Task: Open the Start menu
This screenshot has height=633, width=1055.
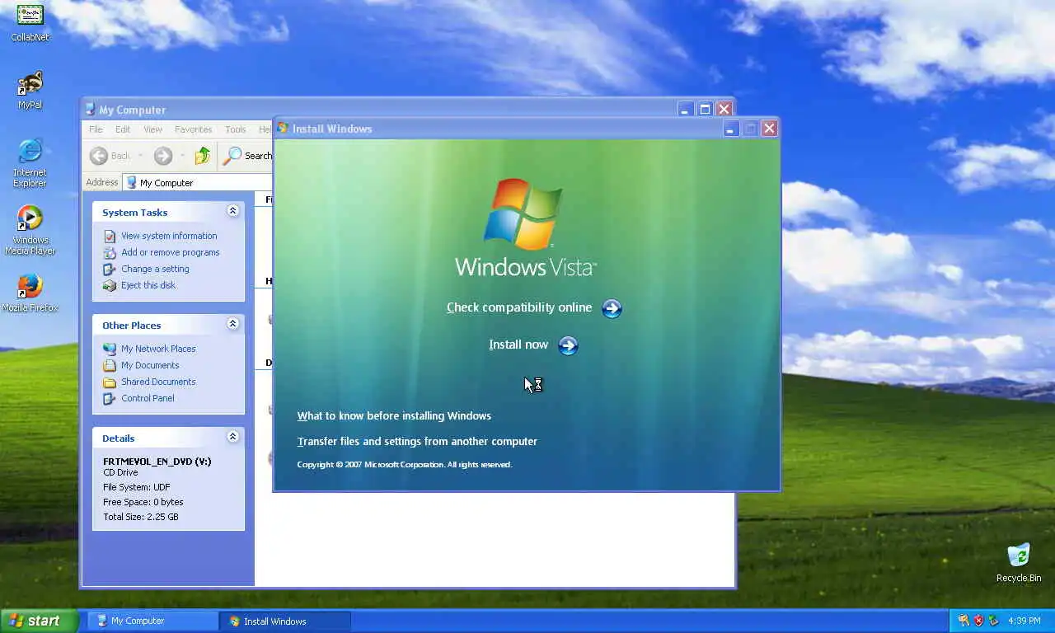Action: coord(40,621)
